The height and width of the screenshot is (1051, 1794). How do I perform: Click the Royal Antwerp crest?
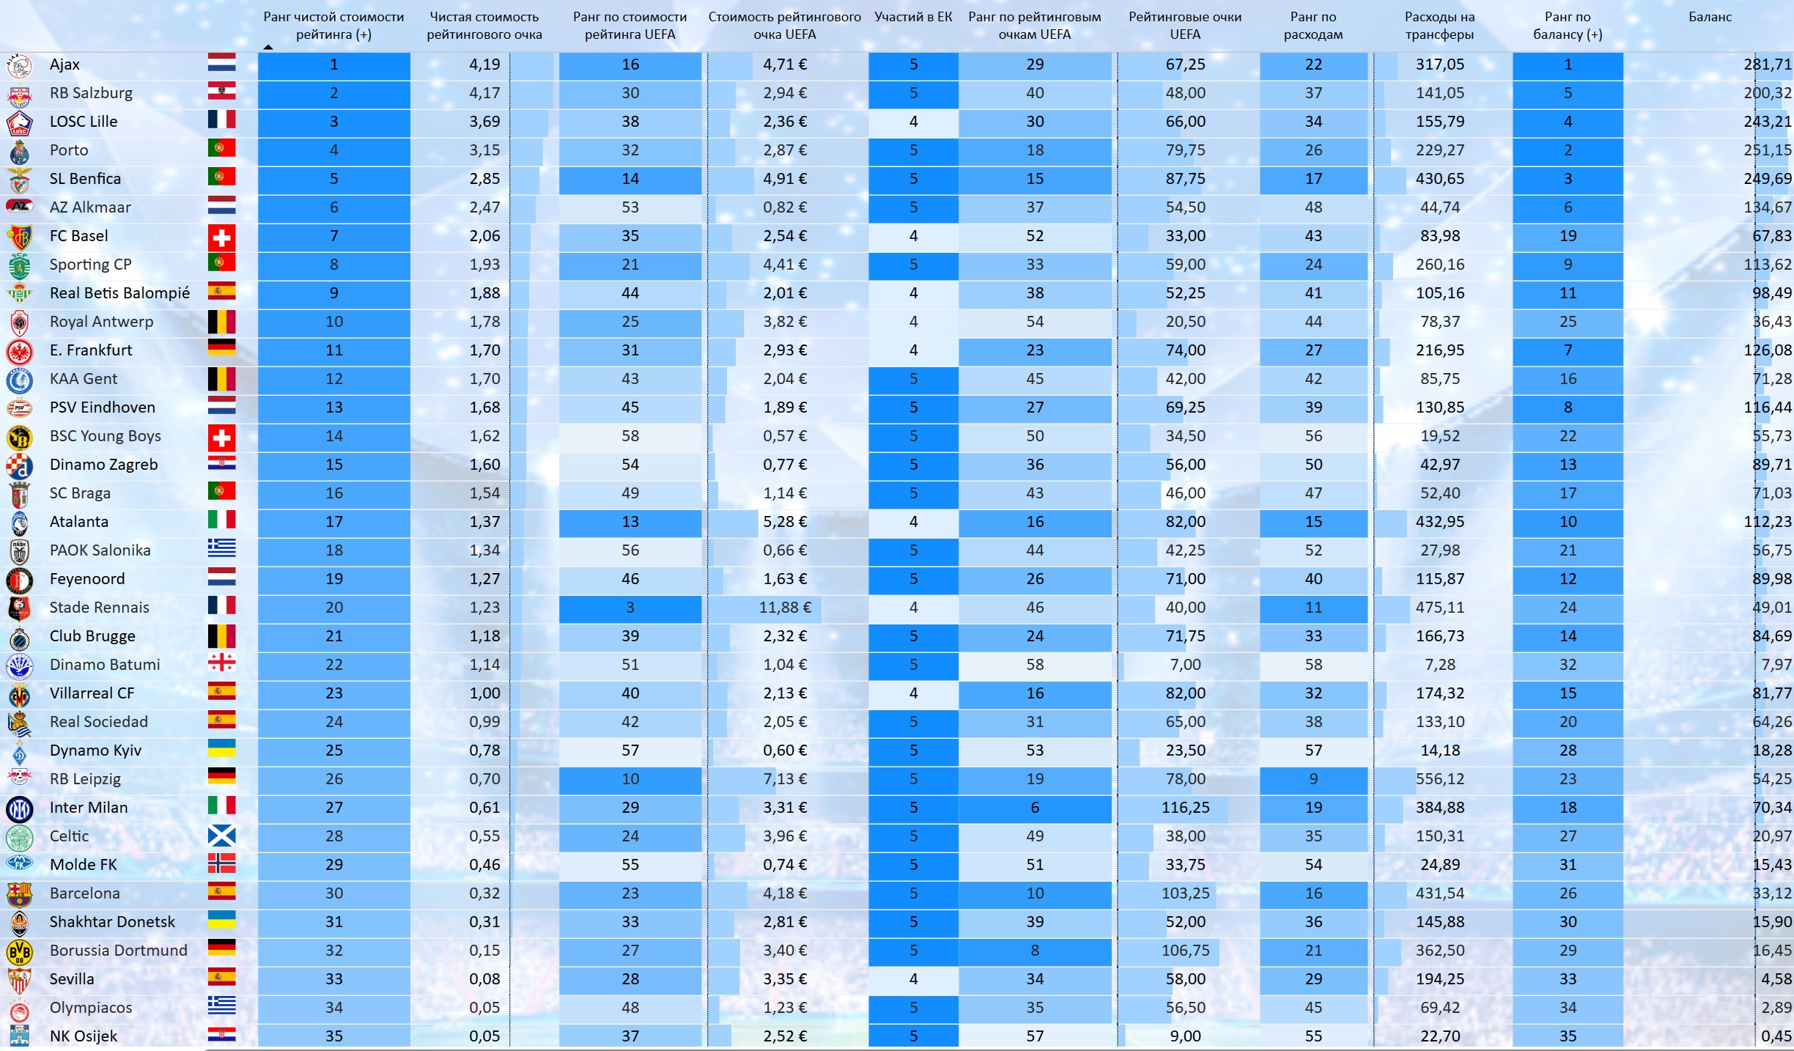(x=19, y=323)
